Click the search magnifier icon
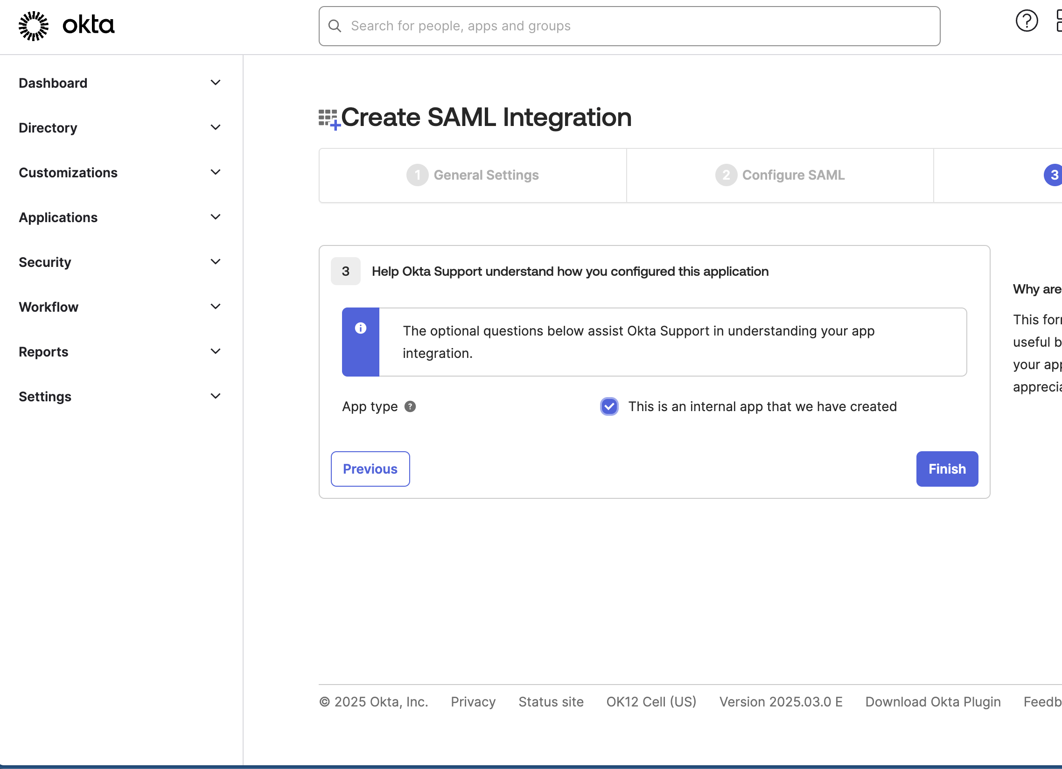This screenshot has width=1062, height=769. point(335,26)
